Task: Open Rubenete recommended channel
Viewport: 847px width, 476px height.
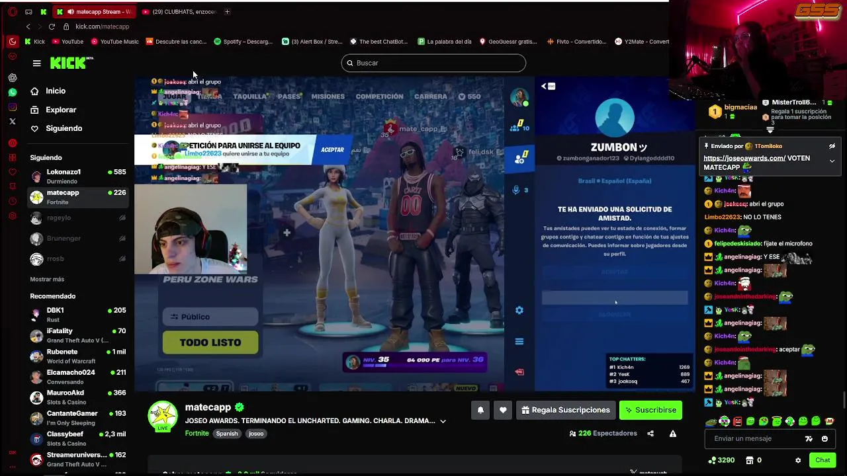Action: coord(77,356)
